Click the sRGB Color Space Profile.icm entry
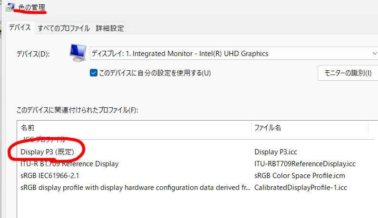 click(300, 176)
